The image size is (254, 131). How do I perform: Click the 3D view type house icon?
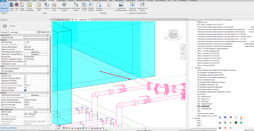[5, 26]
